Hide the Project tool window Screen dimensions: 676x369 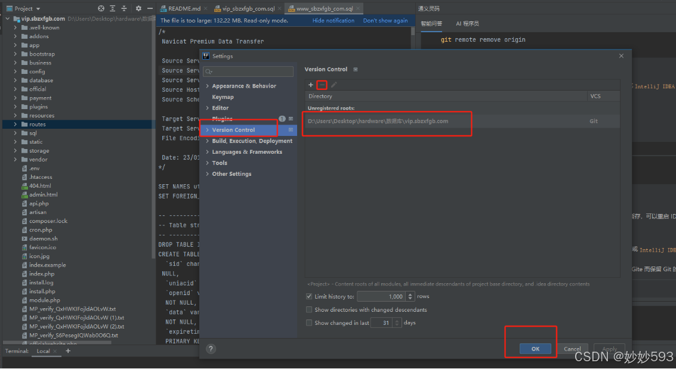150,8
